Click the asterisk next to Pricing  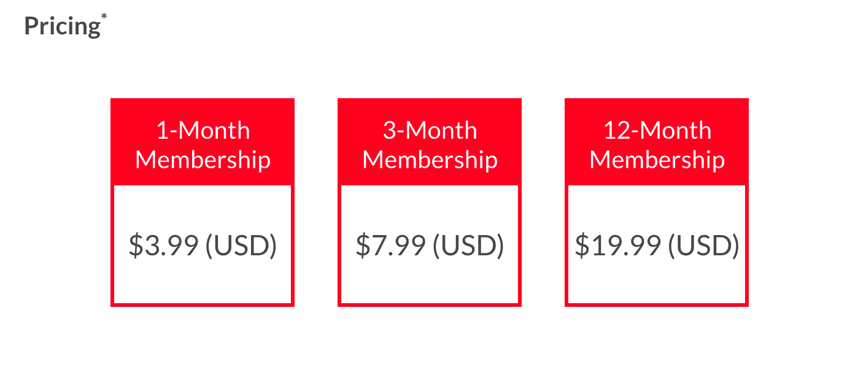point(103,17)
